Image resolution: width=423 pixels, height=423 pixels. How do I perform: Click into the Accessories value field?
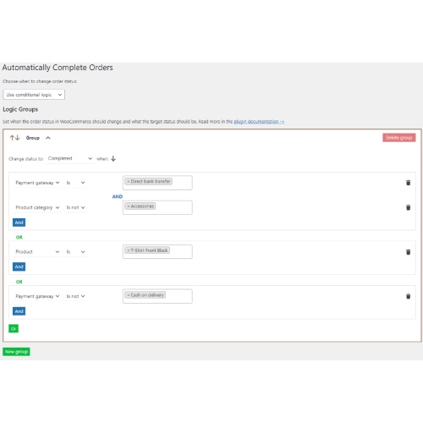[157, 207]
